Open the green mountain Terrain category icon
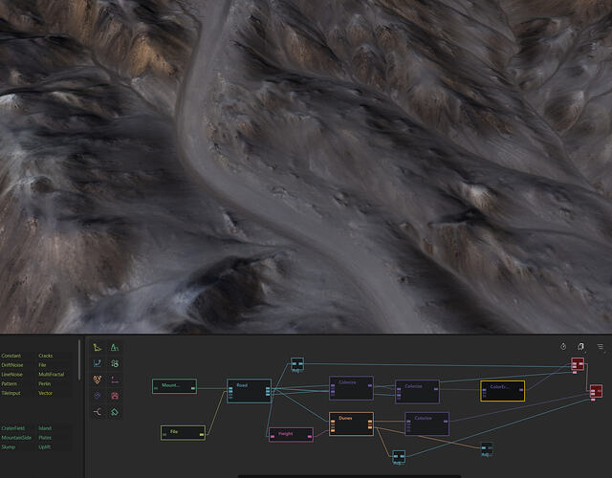This screenshot has width=612, height=478. pyautogui.click(x=115, y=347)
